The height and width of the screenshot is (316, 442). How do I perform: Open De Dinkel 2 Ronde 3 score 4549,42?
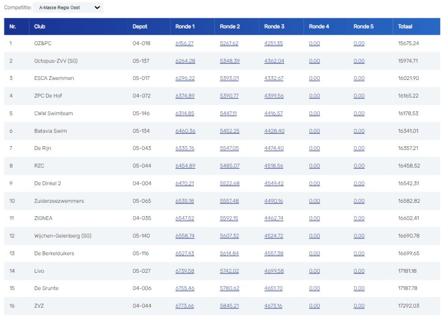274,183
